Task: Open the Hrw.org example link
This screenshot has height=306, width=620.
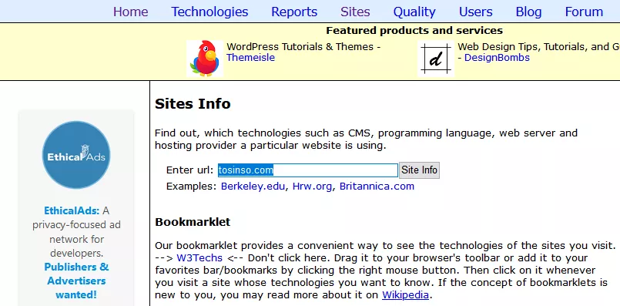Action: [312, 186]
